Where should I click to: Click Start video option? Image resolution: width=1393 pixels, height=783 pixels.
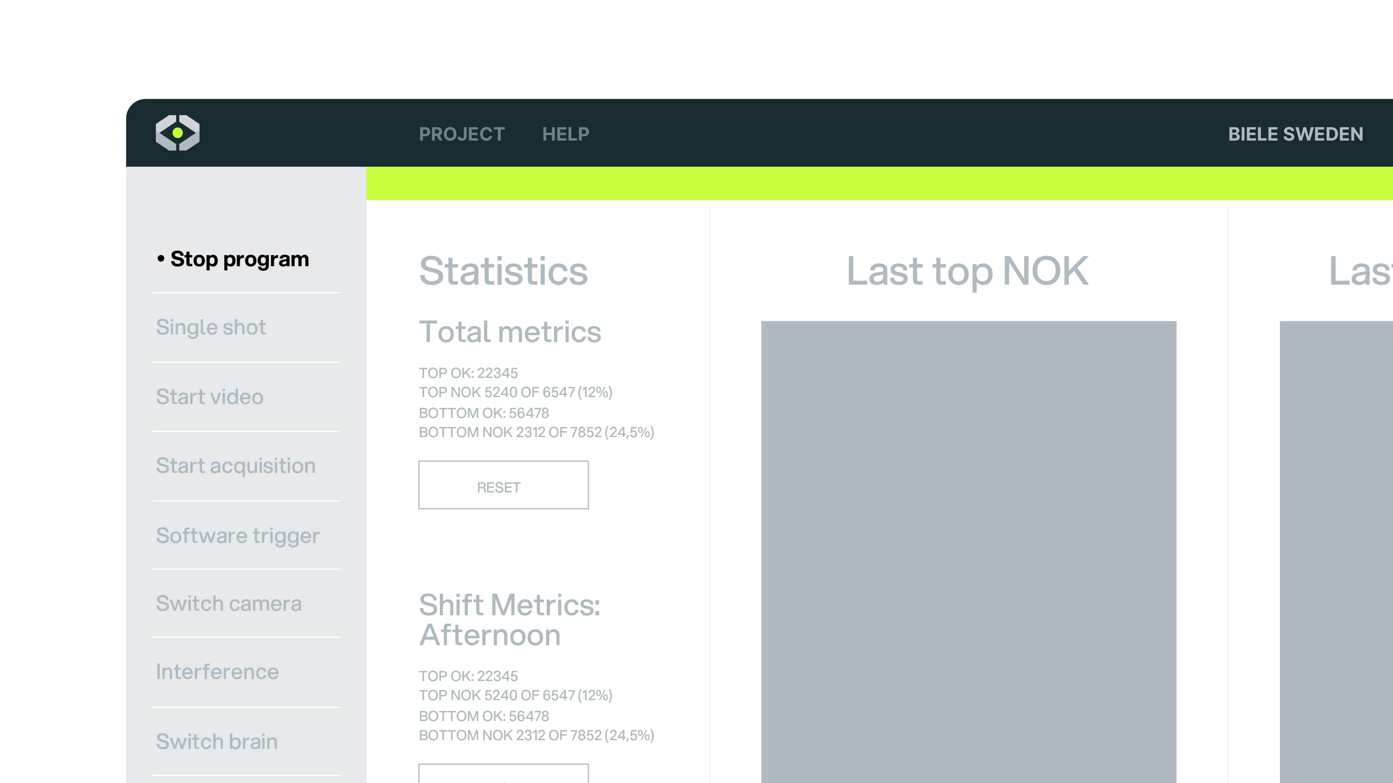point(210,397)
